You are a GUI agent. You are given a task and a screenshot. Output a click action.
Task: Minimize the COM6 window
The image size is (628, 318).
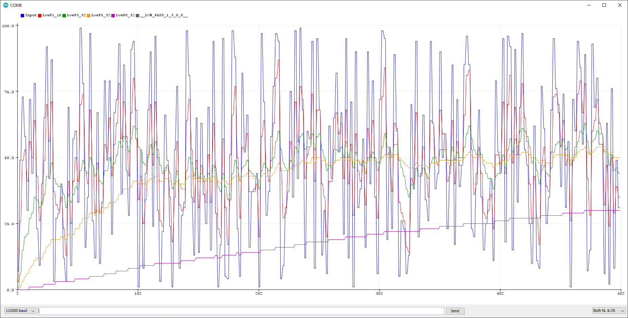[589, 5]
